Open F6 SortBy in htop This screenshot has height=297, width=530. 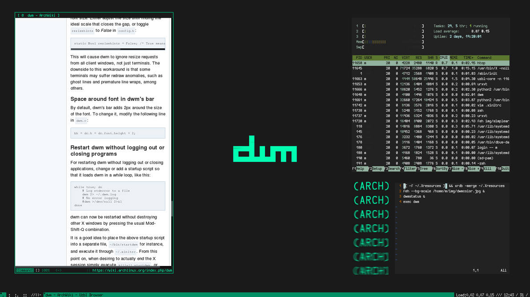(x=440, y=168)
